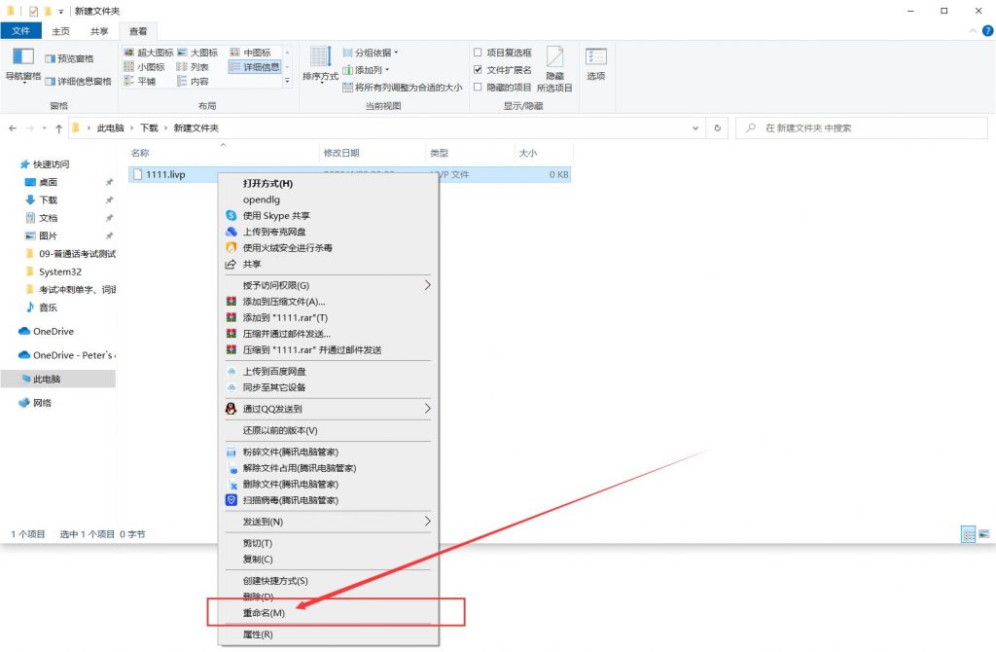Image resolution: width=996 pixels, height=652 pixels.
Task: Open the Options button in ribbon
Action: click(596, 64)
